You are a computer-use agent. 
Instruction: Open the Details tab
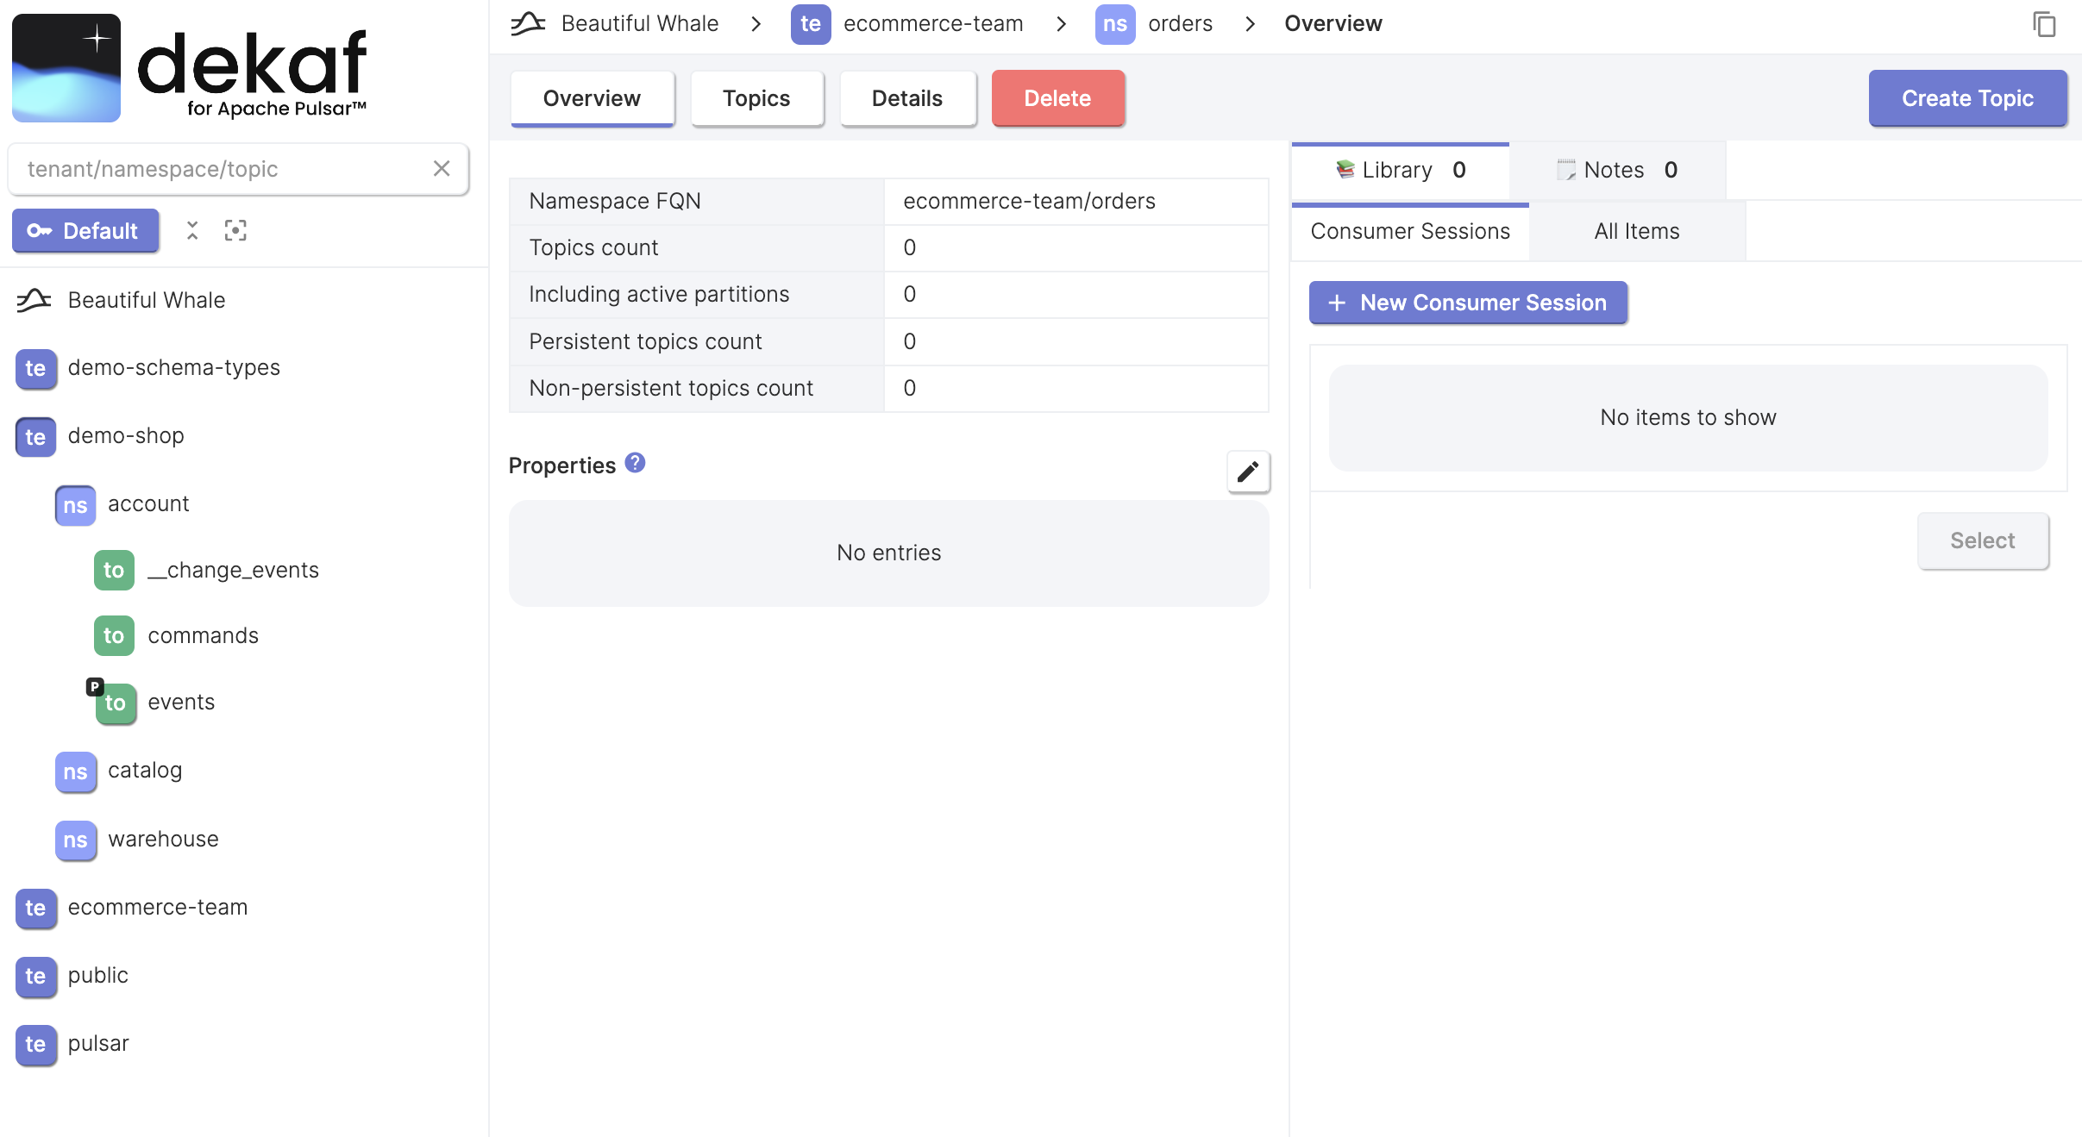[907, 98]
